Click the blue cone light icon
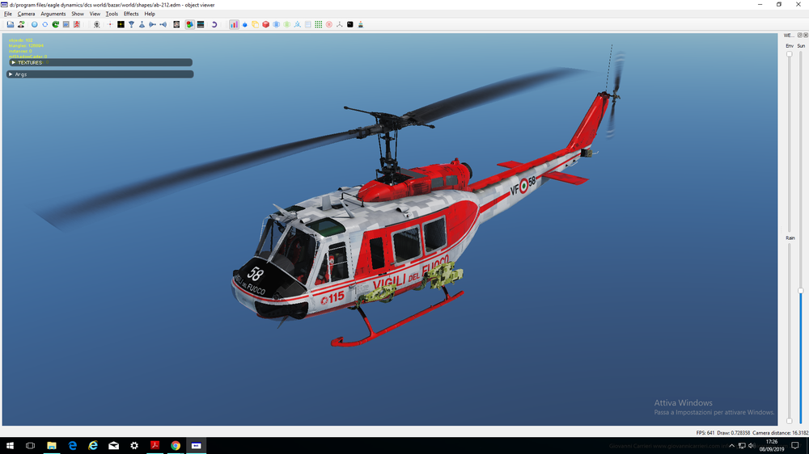This screenshot has height=454, width=809. (142, 24)
